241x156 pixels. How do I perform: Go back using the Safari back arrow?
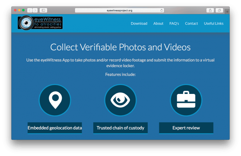click(x=30, y=10)
